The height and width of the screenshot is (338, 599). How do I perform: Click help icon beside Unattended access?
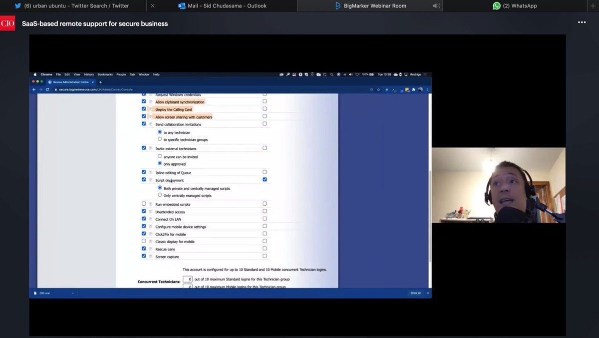[150, 212]
